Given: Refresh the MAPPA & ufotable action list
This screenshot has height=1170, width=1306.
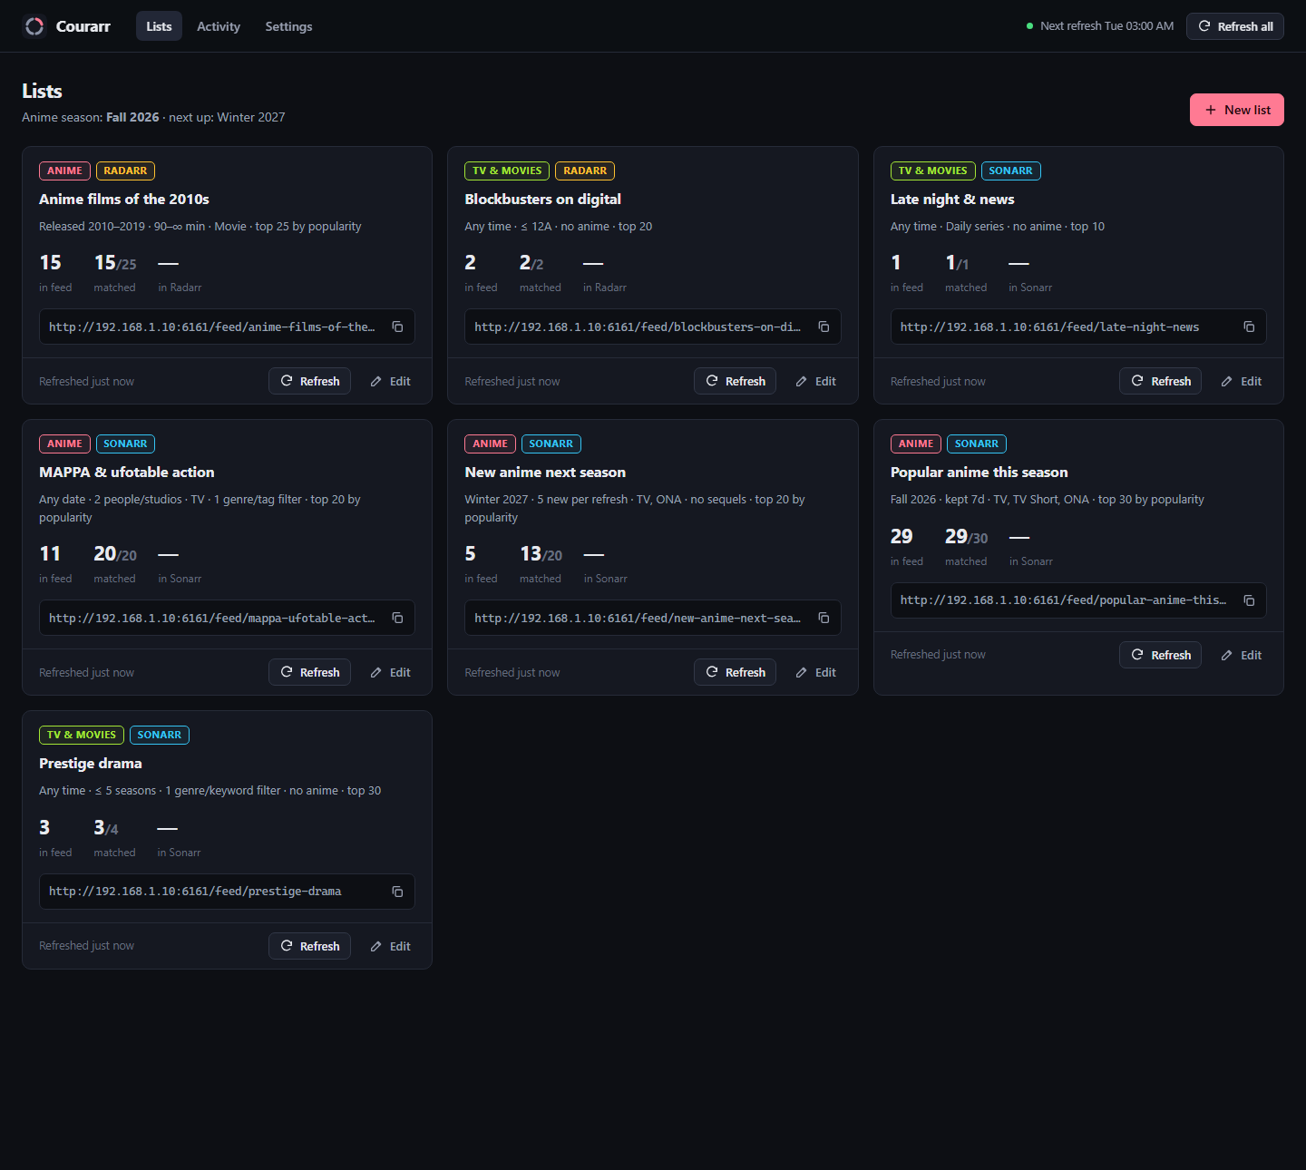Looking at the screenshot, I should pos(309,672).
